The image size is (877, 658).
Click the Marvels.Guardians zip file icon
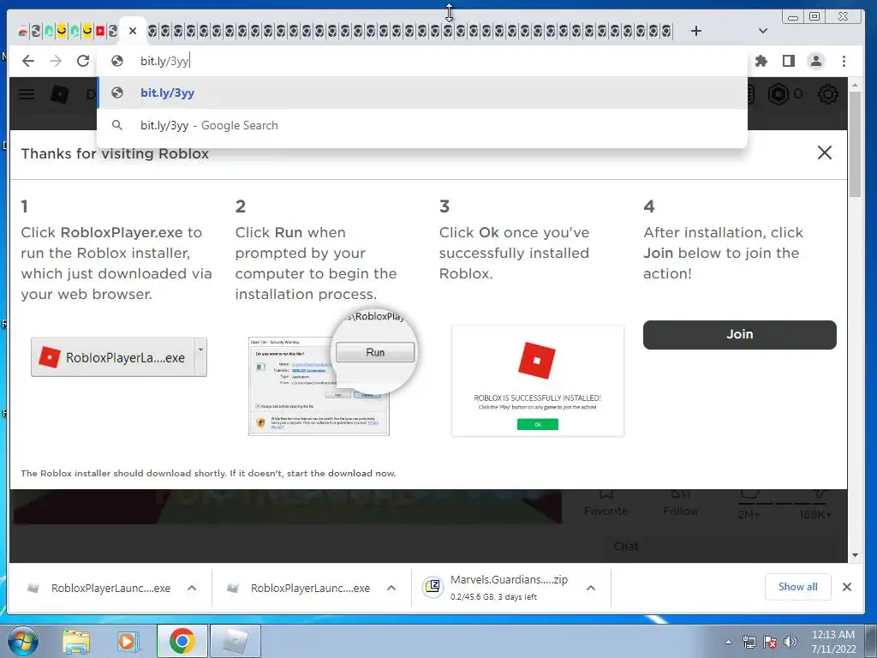coord(433,587)
